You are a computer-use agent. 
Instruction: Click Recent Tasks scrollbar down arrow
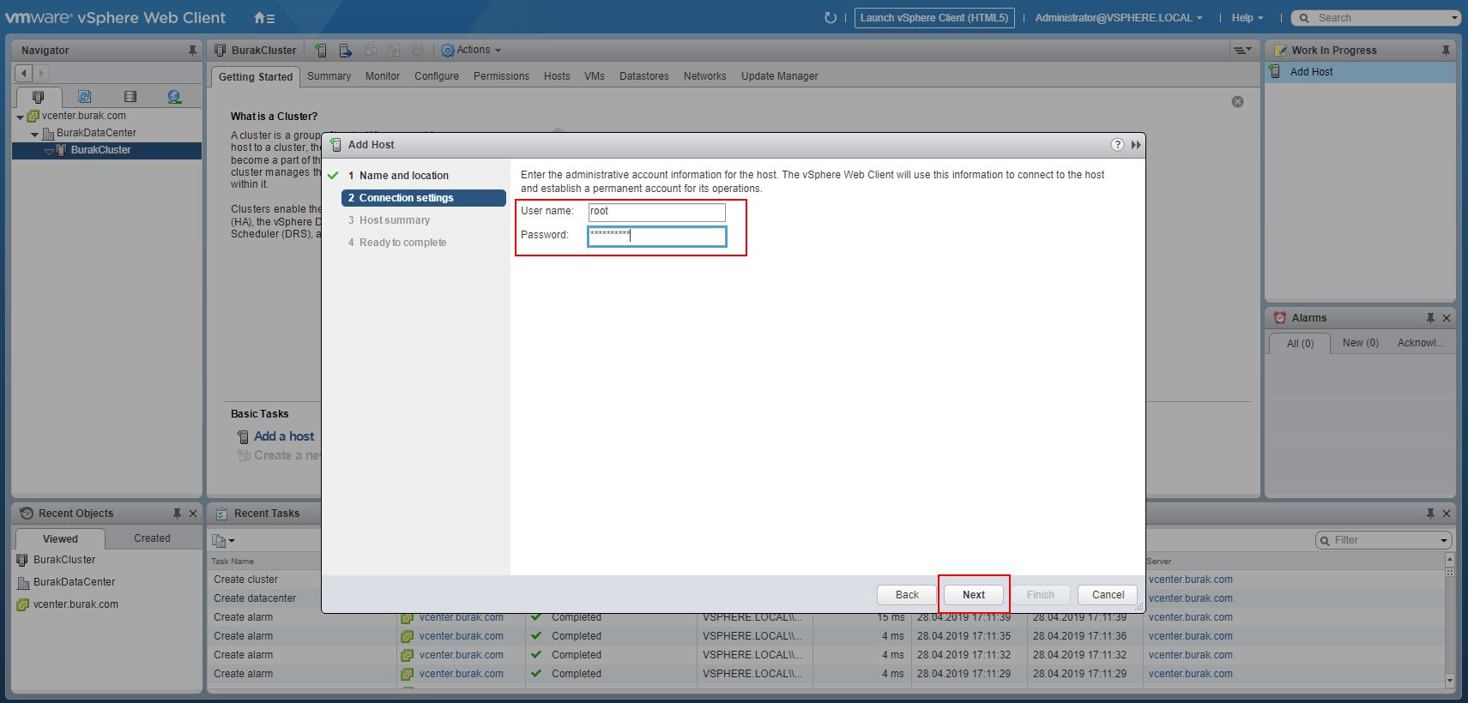click(x=1450, y=681)
